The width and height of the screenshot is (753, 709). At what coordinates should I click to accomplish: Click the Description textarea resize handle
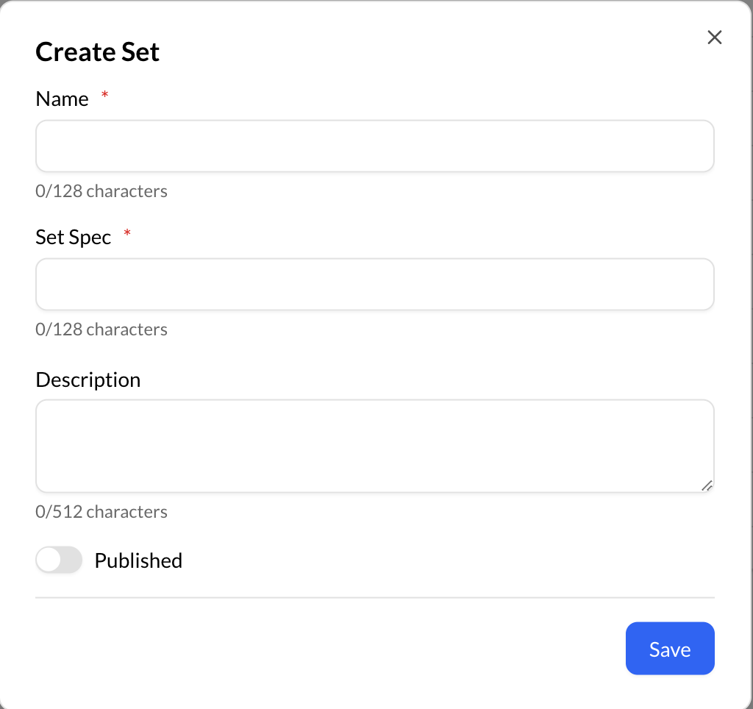point(707,485)
